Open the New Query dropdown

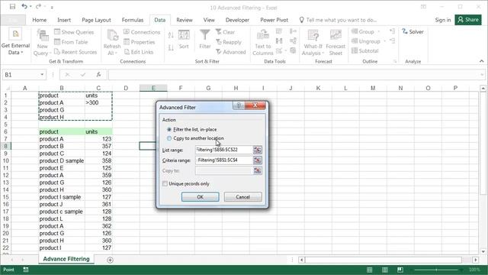coord(42,43)
